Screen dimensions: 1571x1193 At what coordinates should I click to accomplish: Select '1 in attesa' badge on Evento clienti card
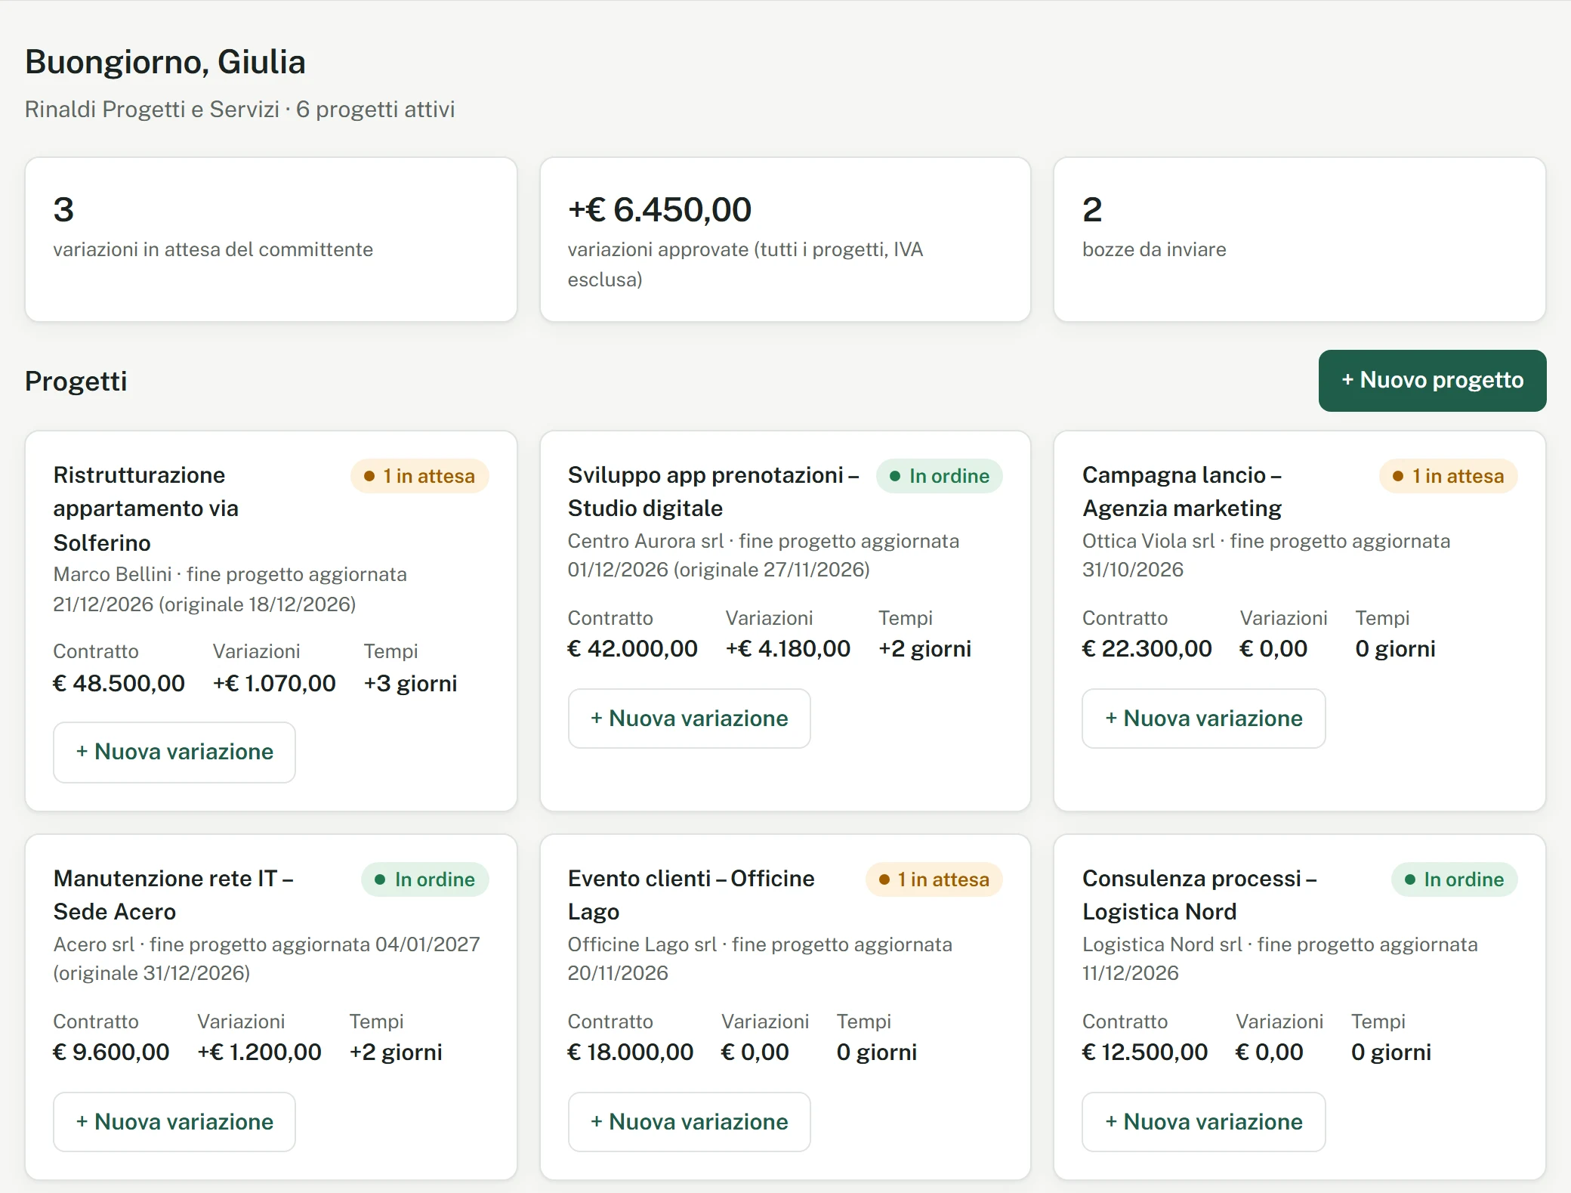(x=934, y=879)
